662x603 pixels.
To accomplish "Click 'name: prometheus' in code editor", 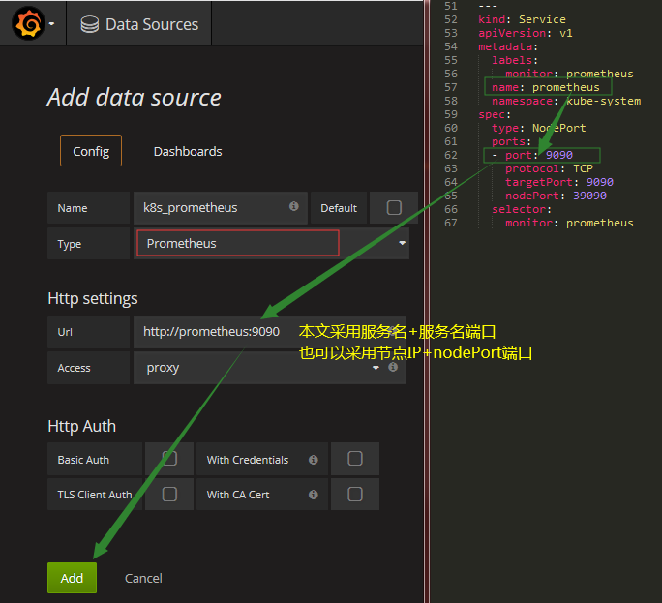I will click(546, 87).
